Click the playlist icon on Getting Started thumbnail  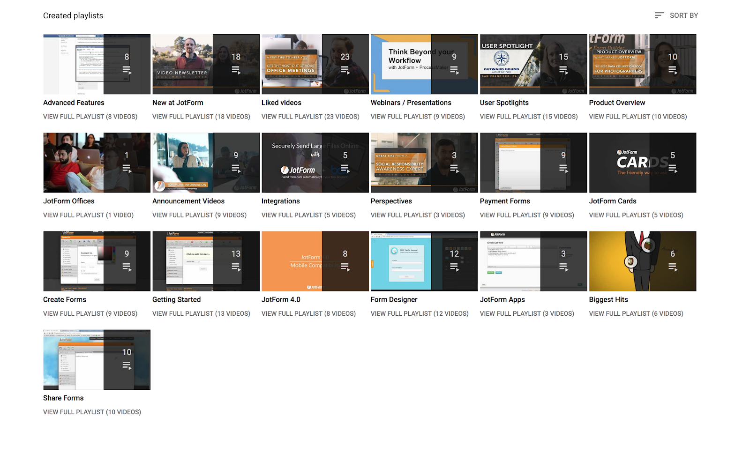pyautogui.click(x=236, y=267)
